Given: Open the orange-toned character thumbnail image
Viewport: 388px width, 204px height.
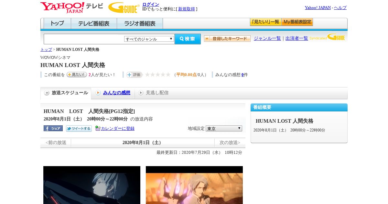Looking at the screenshot, I should (194, 185).
